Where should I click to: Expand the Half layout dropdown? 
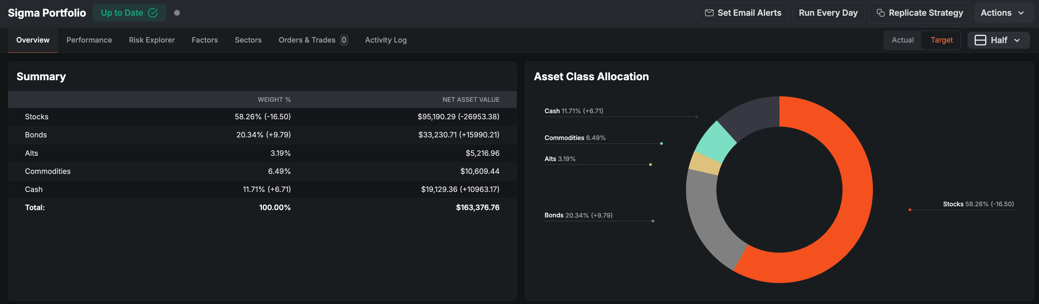[998, 40]
